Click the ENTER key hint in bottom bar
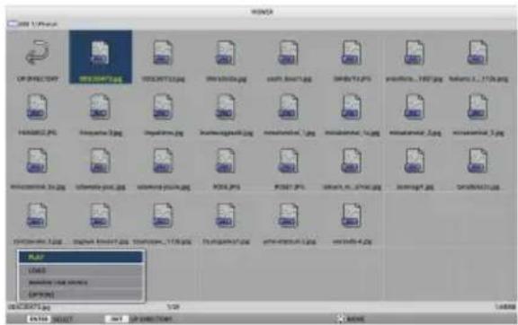Viewport: 518px width, 325px height. tap(39, 319)
